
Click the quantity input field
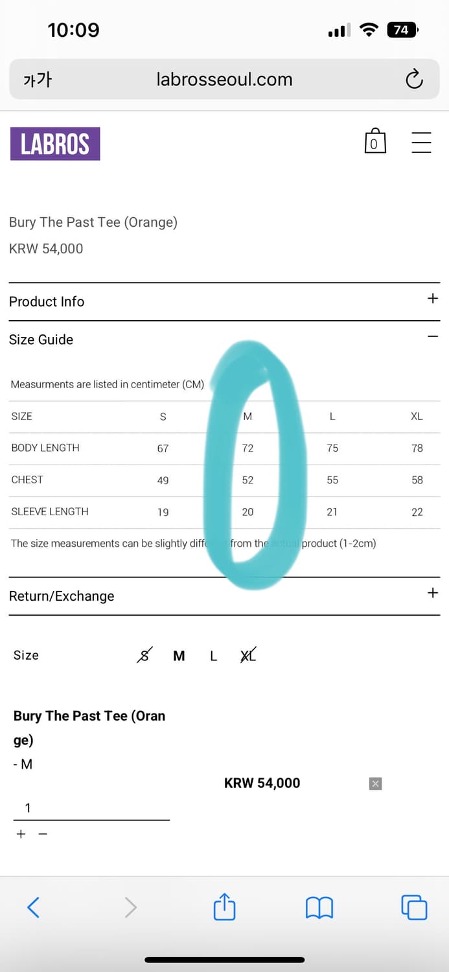[91, 808]
